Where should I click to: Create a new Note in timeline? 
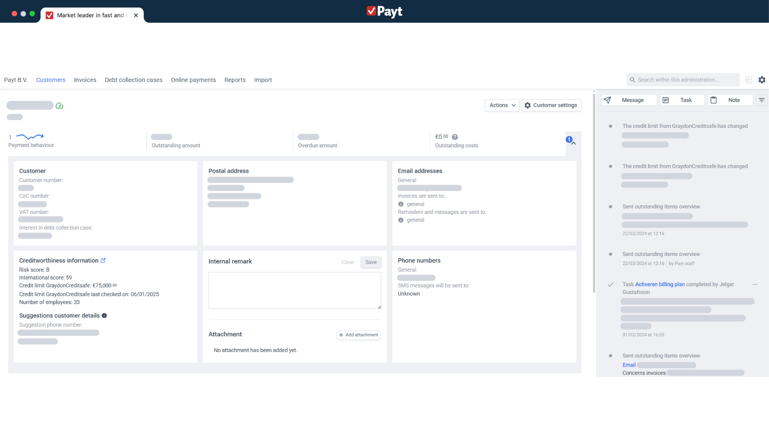click(730, 100)
